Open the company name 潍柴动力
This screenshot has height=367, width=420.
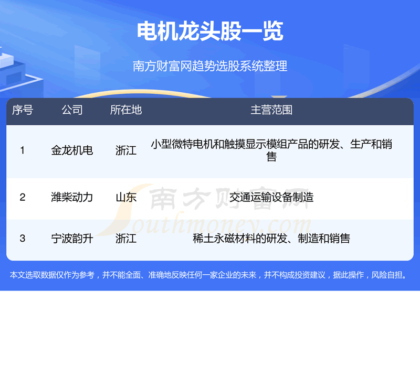point(72,197)
